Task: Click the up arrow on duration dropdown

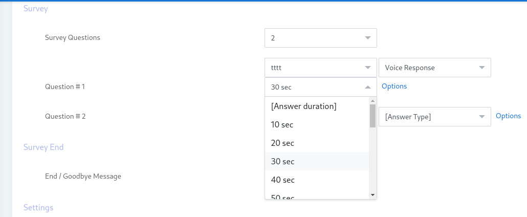Action: [367, 87]
